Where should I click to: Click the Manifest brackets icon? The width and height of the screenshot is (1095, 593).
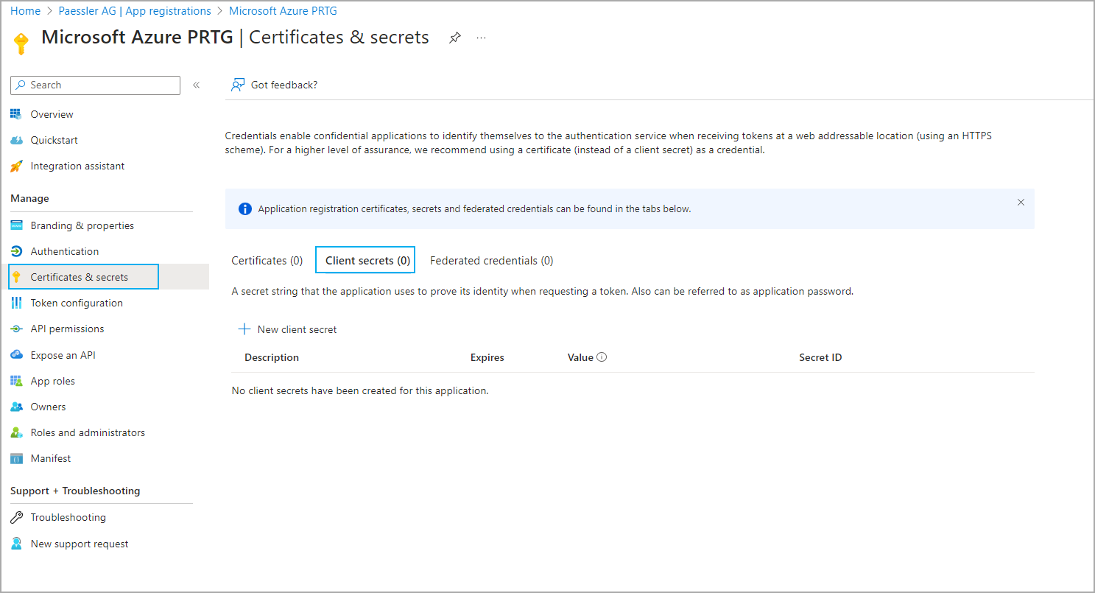(x=16, y=458)
